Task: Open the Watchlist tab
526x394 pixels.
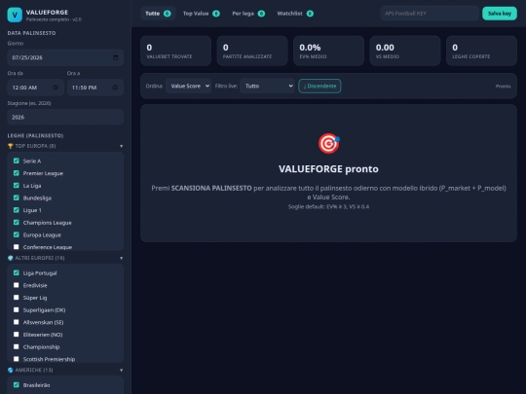Action: [x=295, y=14]
